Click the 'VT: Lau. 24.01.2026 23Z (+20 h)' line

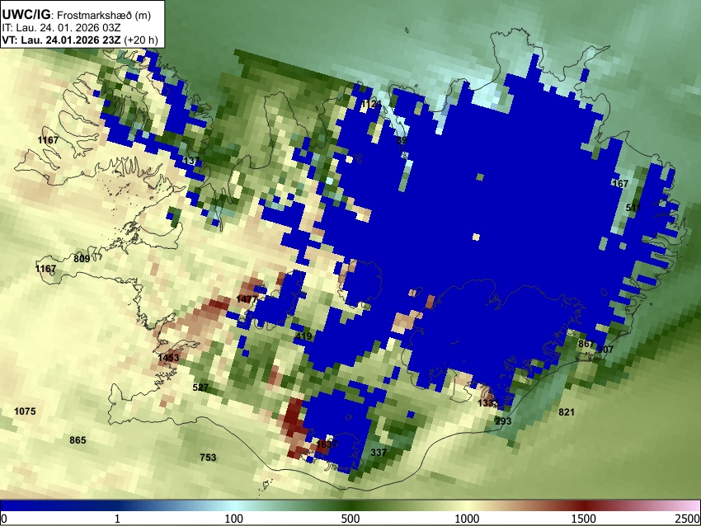tap(80, 40)
